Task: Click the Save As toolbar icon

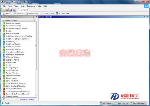Action: tap(14, 10)
